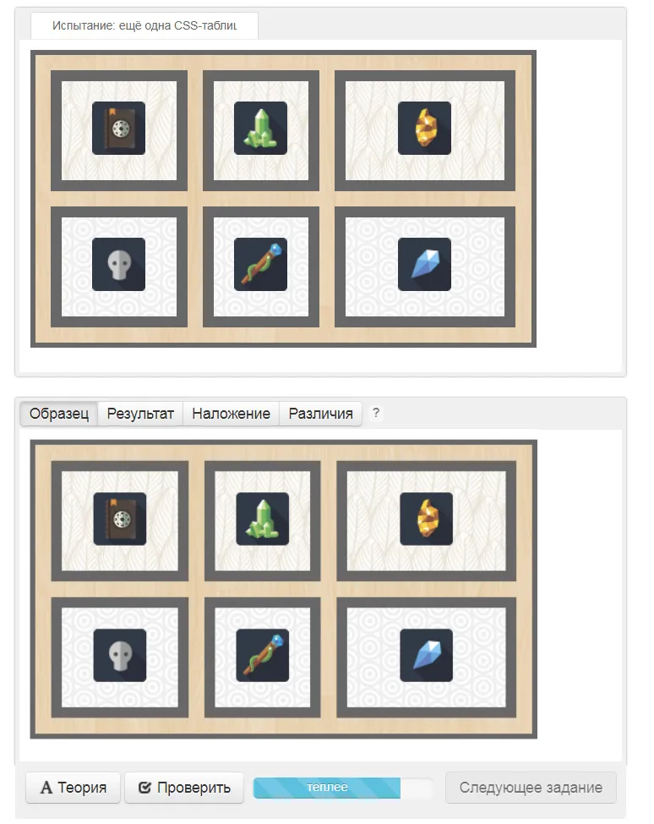Switch to the Наложение tab
The width and height of the screenshot is (654, 824).
click(231, 414)
